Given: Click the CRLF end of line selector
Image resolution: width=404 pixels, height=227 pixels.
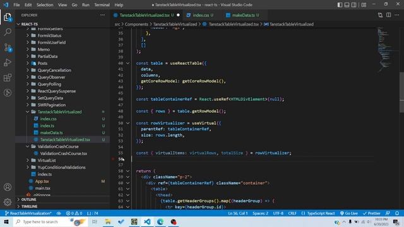Looking at the screenshot, I should click(x=292, y=213).
